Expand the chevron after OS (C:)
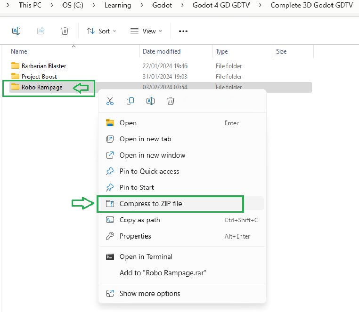The width and height of the screenshot is (359, 312). tap(94, 5)
